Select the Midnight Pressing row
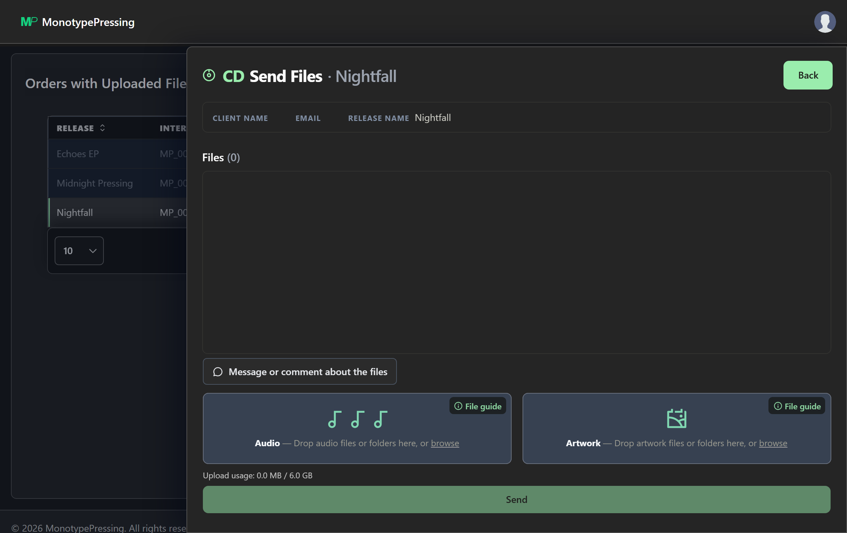Image resolution: width=847 pixels, height=533 pixels. click(x=117, y=183)
